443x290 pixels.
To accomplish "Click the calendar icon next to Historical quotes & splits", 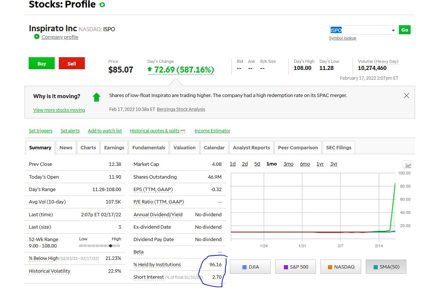I will (x=183, y=131).
